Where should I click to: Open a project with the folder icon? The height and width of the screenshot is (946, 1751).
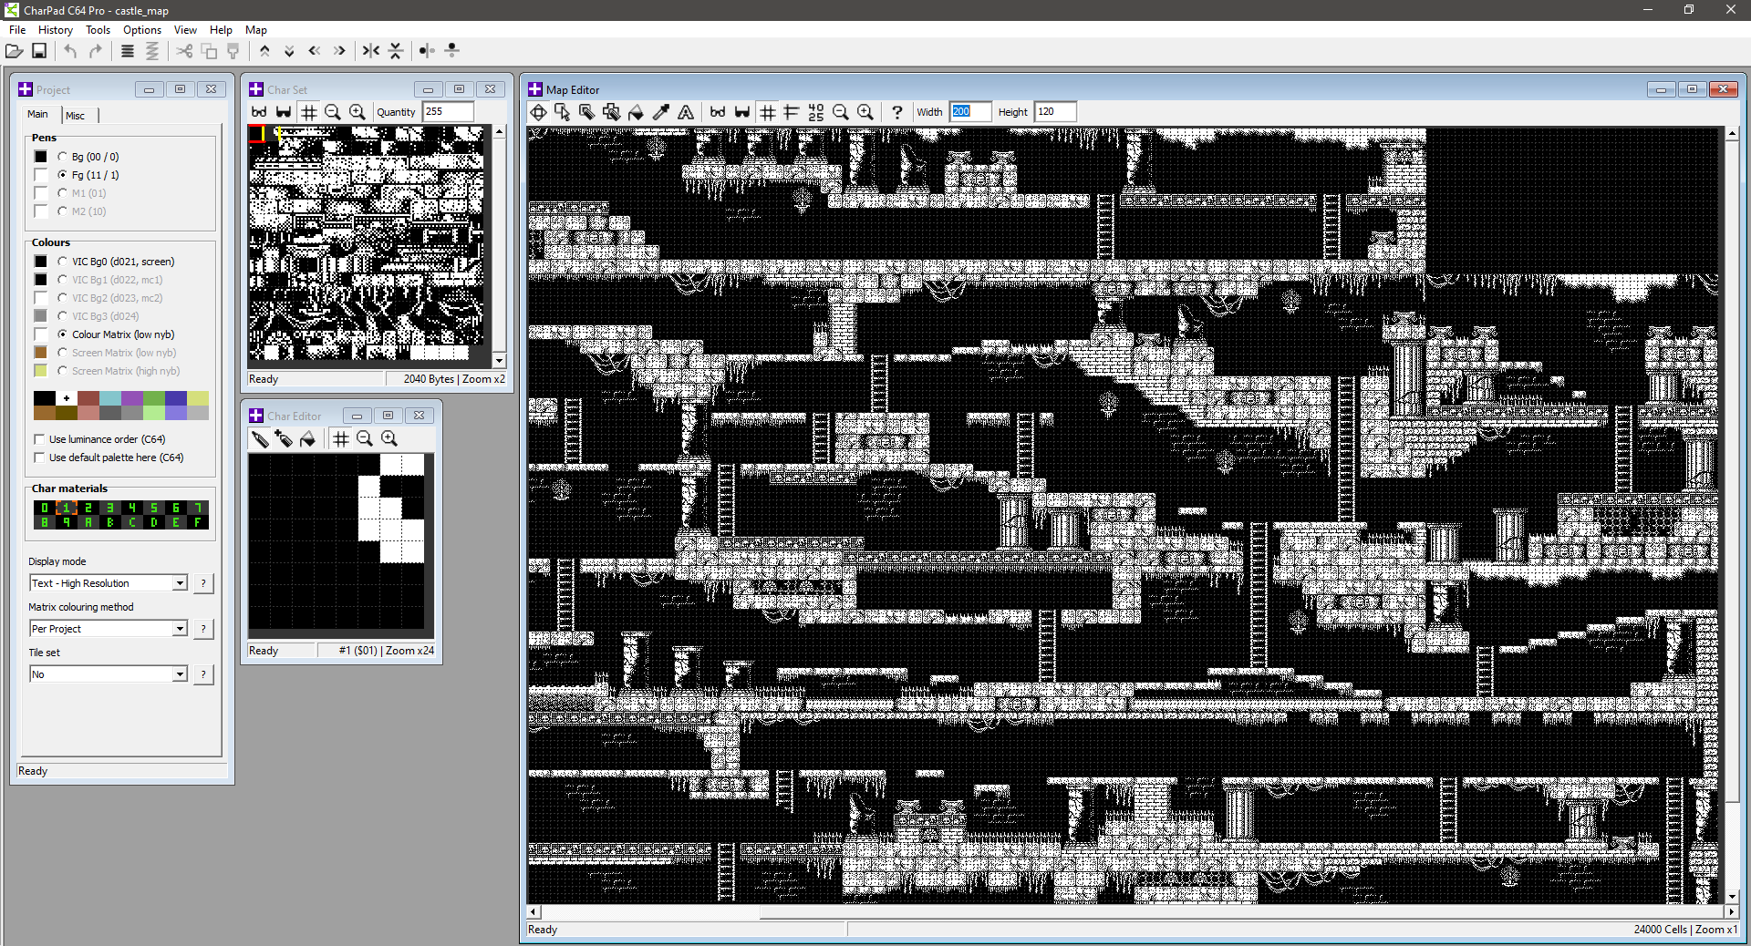(x=15, y=51)
